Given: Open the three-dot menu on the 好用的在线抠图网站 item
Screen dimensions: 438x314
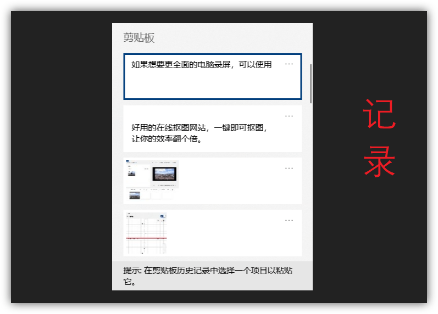Looking at the screenshot, I should click(x=289, y=116).
